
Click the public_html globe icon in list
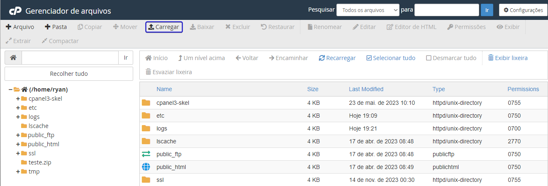pos(146,167)
